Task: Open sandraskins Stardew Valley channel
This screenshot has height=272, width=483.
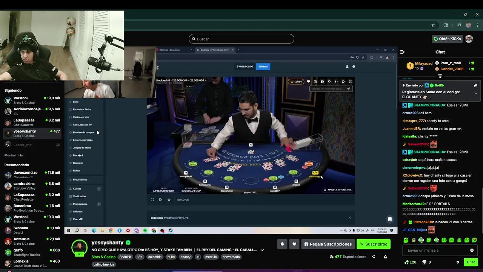Action: point(32,186)
